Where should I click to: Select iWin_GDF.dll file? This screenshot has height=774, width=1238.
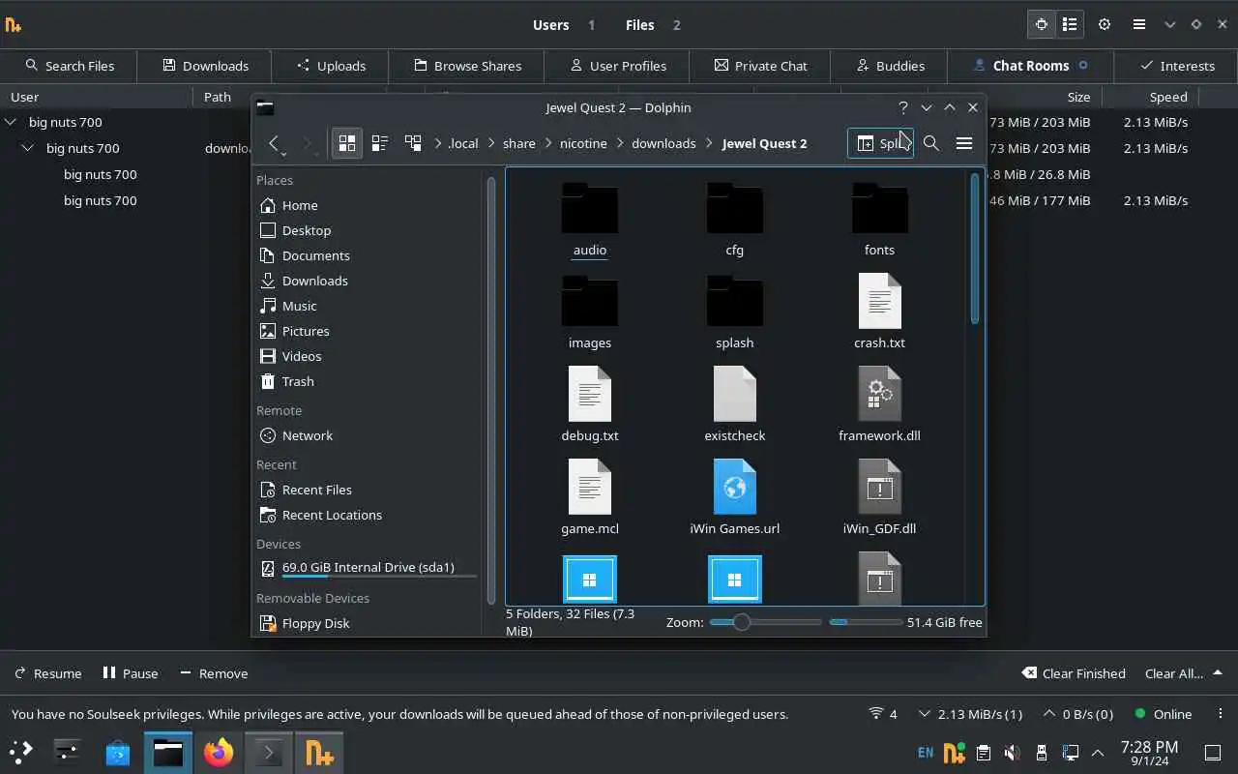click(879, 499)
